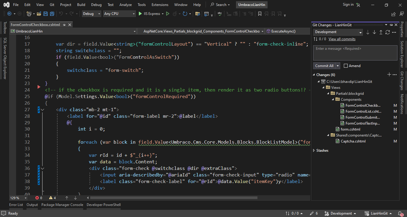407x217 pixels.
Task: Click the warnings count icon showing 4
Action: [51, 198]
